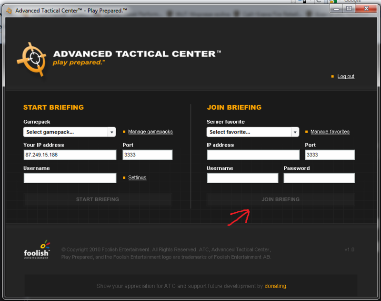Click the Your IP address field
This screenshot has width=381, height=301.
[x=70, y=155]
